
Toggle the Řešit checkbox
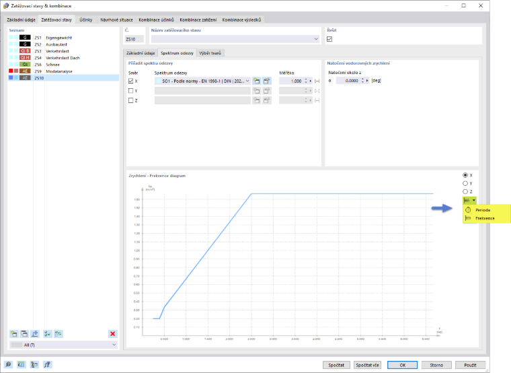[329, 39]
